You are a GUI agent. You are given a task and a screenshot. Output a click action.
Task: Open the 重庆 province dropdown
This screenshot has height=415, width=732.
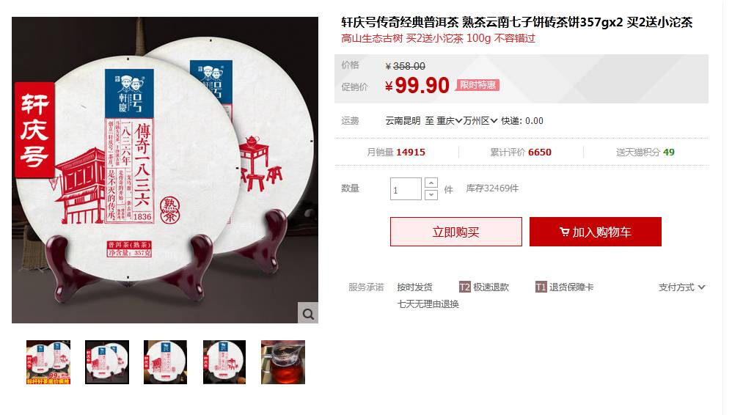click(x=450, y=121)
